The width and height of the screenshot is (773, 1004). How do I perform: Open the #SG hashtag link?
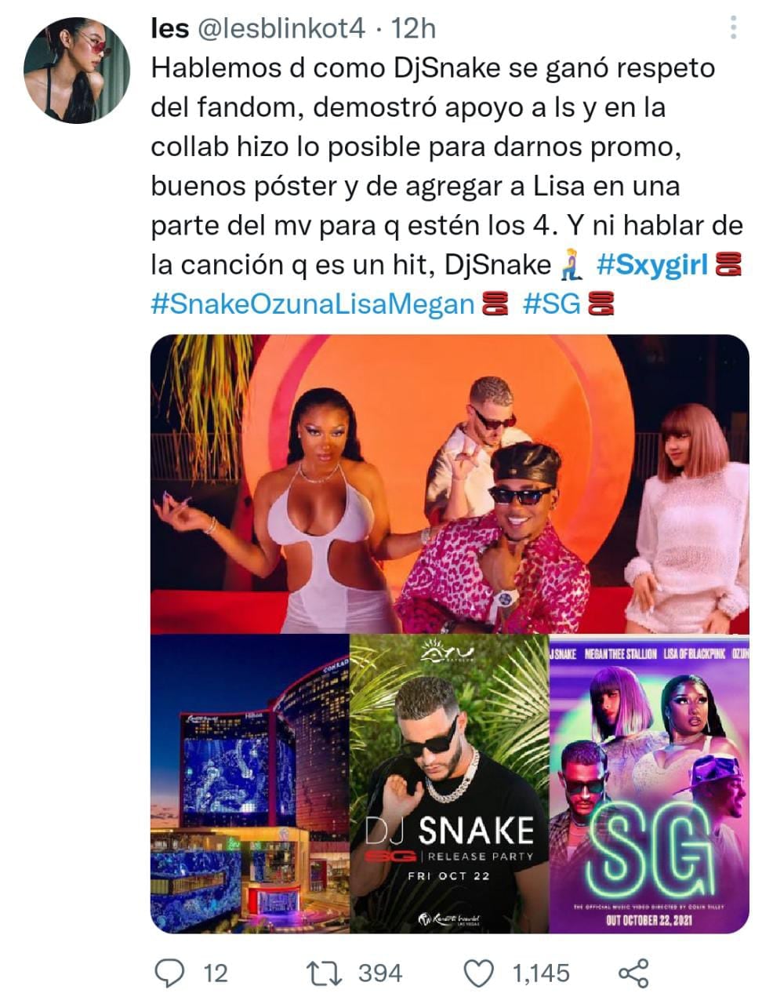coord(552,304)
